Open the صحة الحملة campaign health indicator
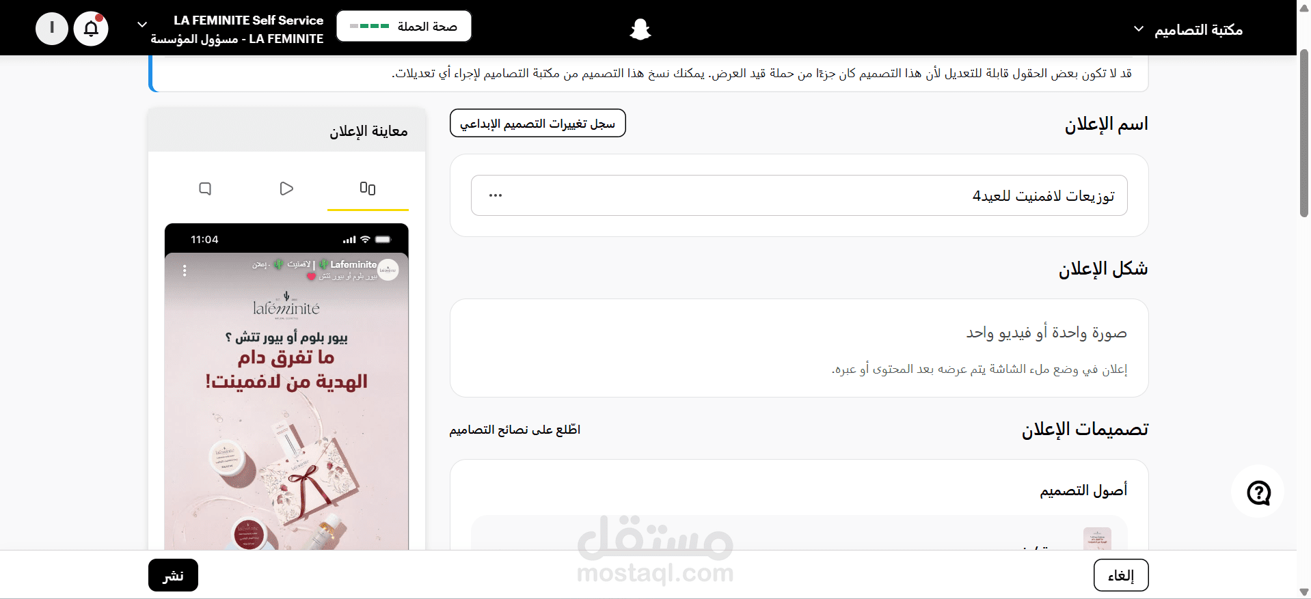 404,27
